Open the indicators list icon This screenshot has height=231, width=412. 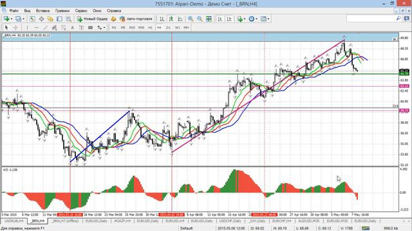click(x=239, y=19)
